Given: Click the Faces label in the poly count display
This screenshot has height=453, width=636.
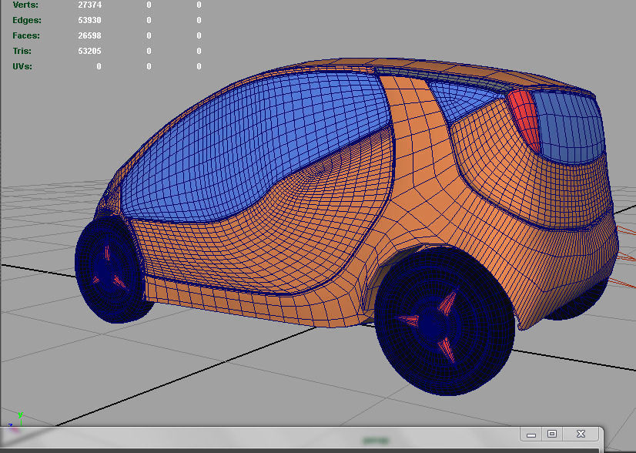Looking at the screenshot, I should tap(26, 35).
